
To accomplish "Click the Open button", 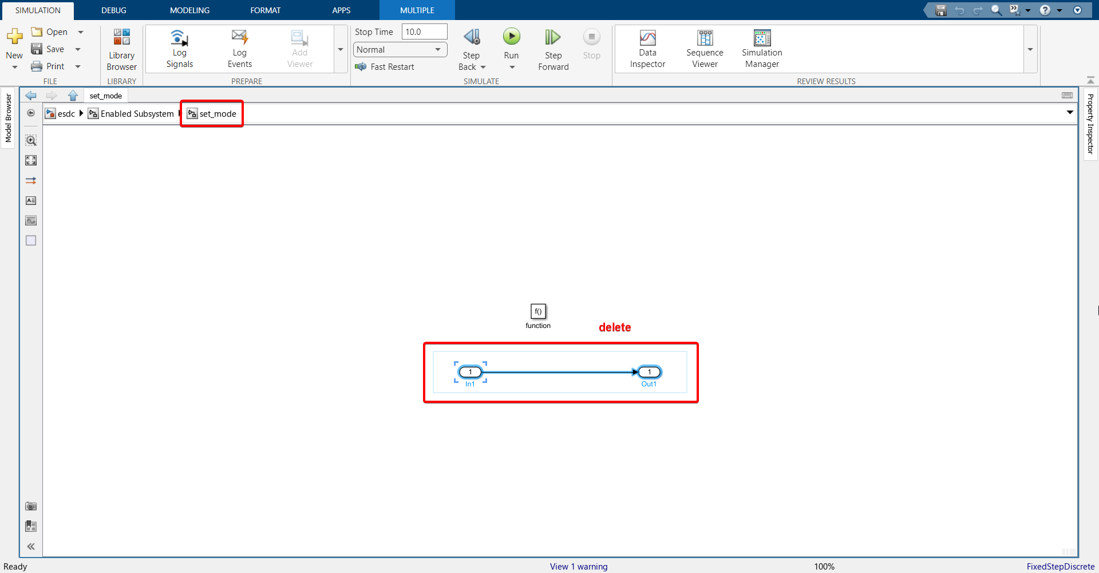I will coord(50,32).
